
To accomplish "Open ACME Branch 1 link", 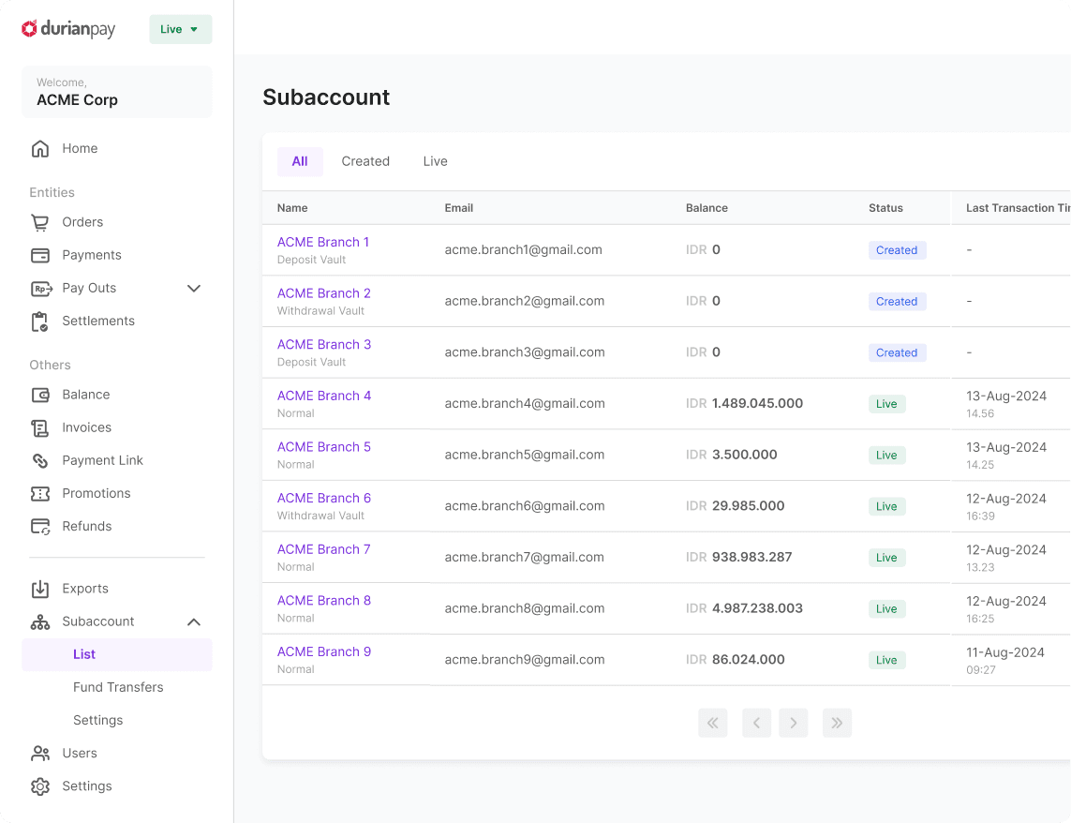I will point(323,242).
